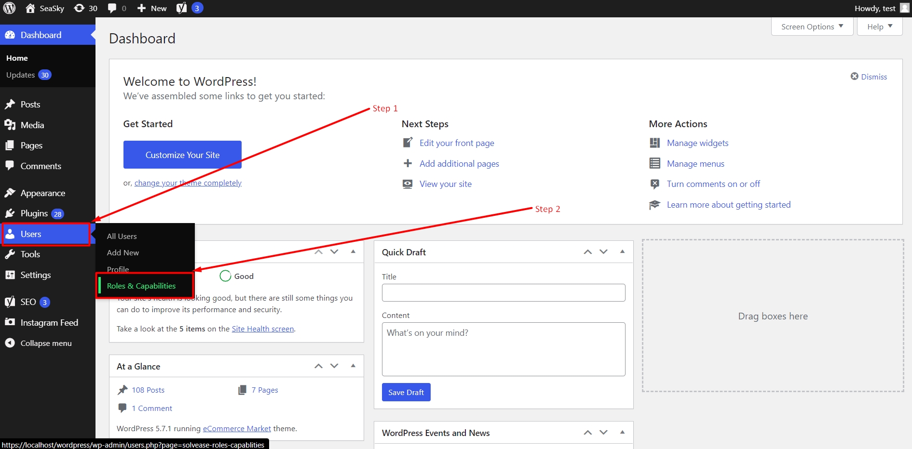Screen dimensions: 912x449
Task: Open the SeaSky site home icon
Action: (x=30, y=8)
